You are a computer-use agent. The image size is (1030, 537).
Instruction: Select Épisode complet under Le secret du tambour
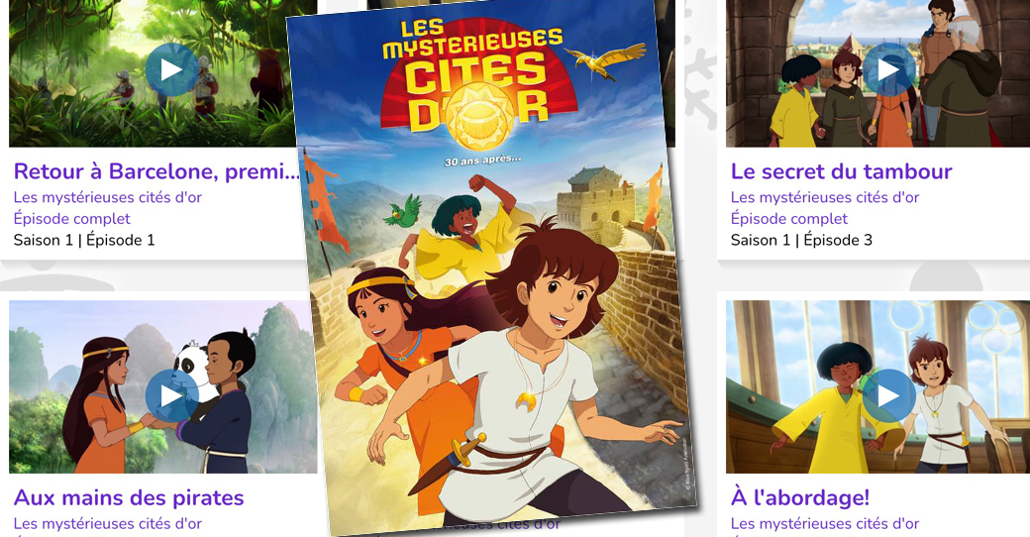[789, 219]
